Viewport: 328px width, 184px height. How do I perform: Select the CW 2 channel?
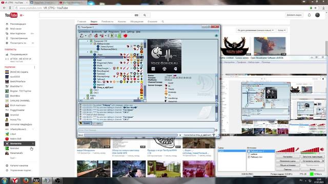point(96,90)
